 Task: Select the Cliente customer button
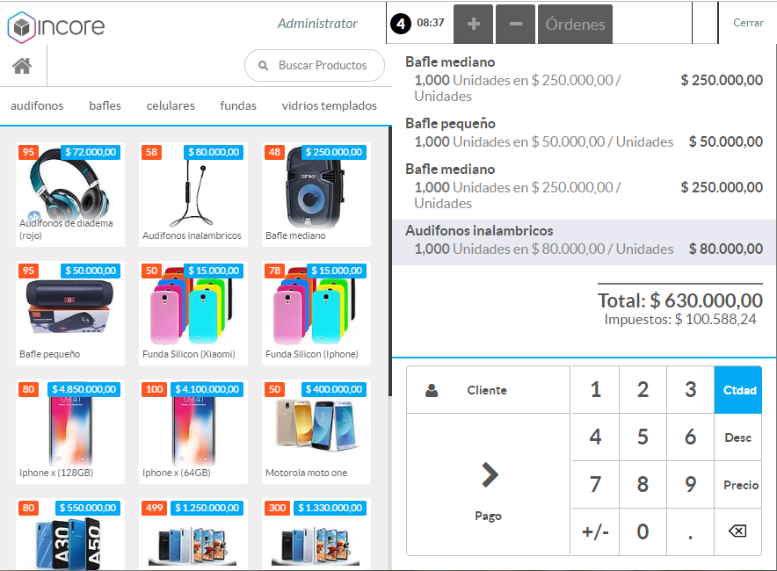pyautogui.click(x=488, y=390)
